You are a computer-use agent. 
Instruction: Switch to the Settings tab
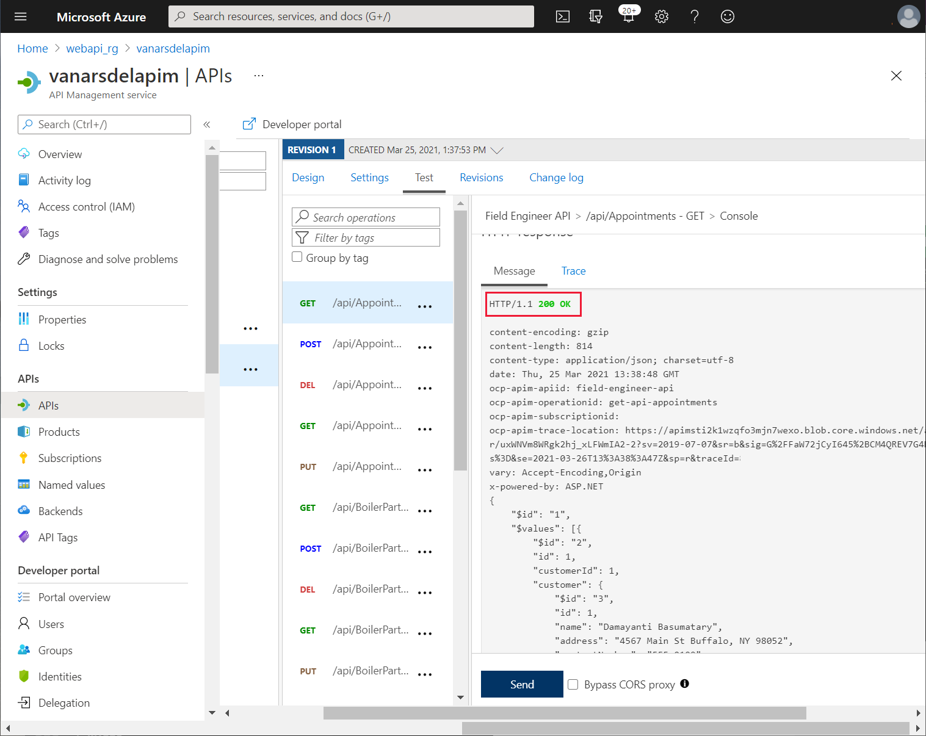click(369, 178)
